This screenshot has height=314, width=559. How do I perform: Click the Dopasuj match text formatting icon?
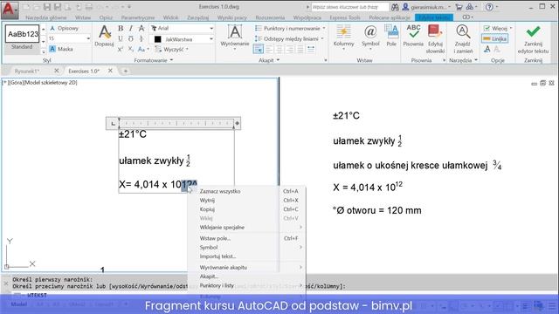104,36
